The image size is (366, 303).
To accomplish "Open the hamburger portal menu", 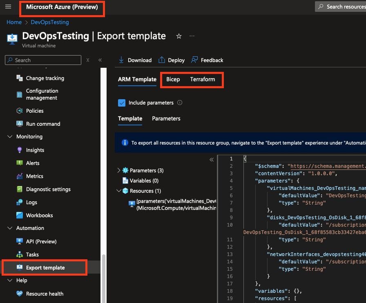I will (8, 7).
